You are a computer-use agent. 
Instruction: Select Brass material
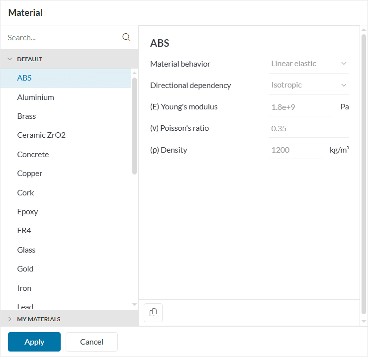click(26, 116)
